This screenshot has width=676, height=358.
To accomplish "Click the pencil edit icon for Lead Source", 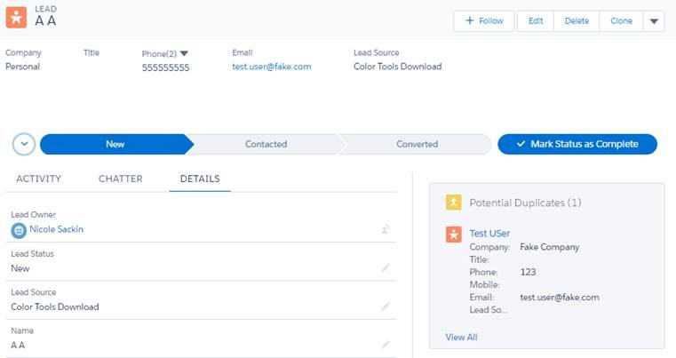I will point(386,306).
